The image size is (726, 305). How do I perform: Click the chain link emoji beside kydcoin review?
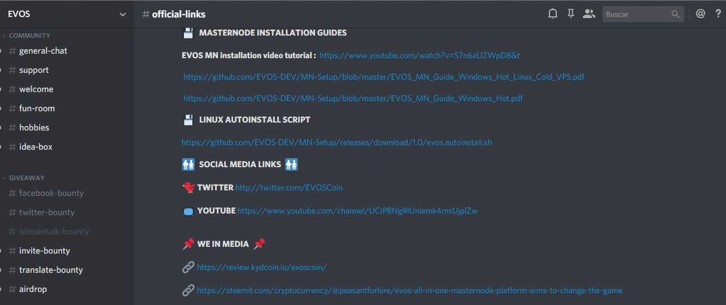pos(188,267)
